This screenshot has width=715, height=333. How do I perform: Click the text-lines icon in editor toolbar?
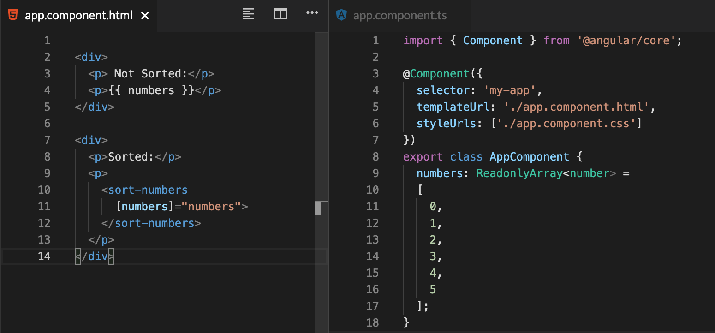tap(248, 14)
